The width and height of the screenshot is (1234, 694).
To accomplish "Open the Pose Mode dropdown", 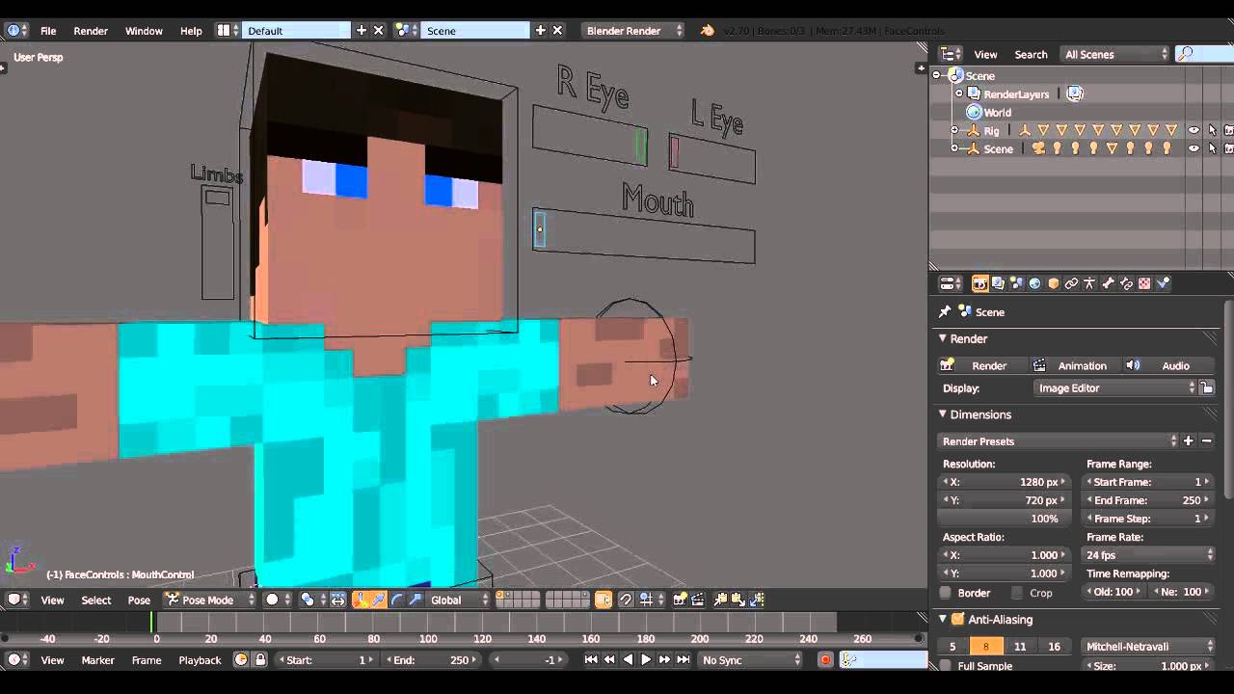I will 210,600.
